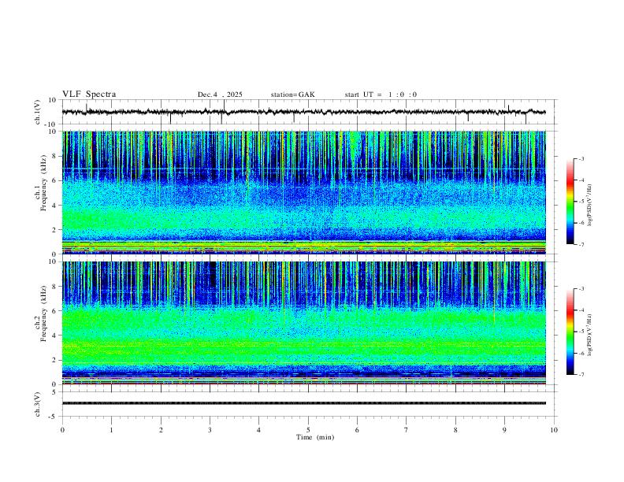
Task: Click Time axis tick label "4"
Action: (259, 430)
